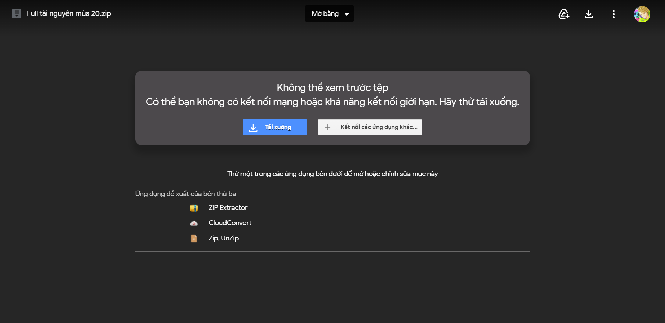The height and width of the screenshot is (323, 665).
Task: Click the download icon in top toolbar
Action: tap(588, 14)
